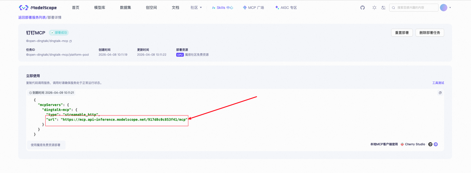Expand the dropdown arrow beside the avatar
The image size is (471, 173).
click(450, 8)
